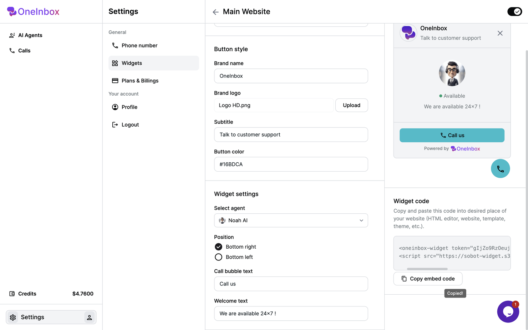Image resolution: width=528 pixels, height=330 pixels.
Task: Click the widget embed code box
Action: point(452,253)
